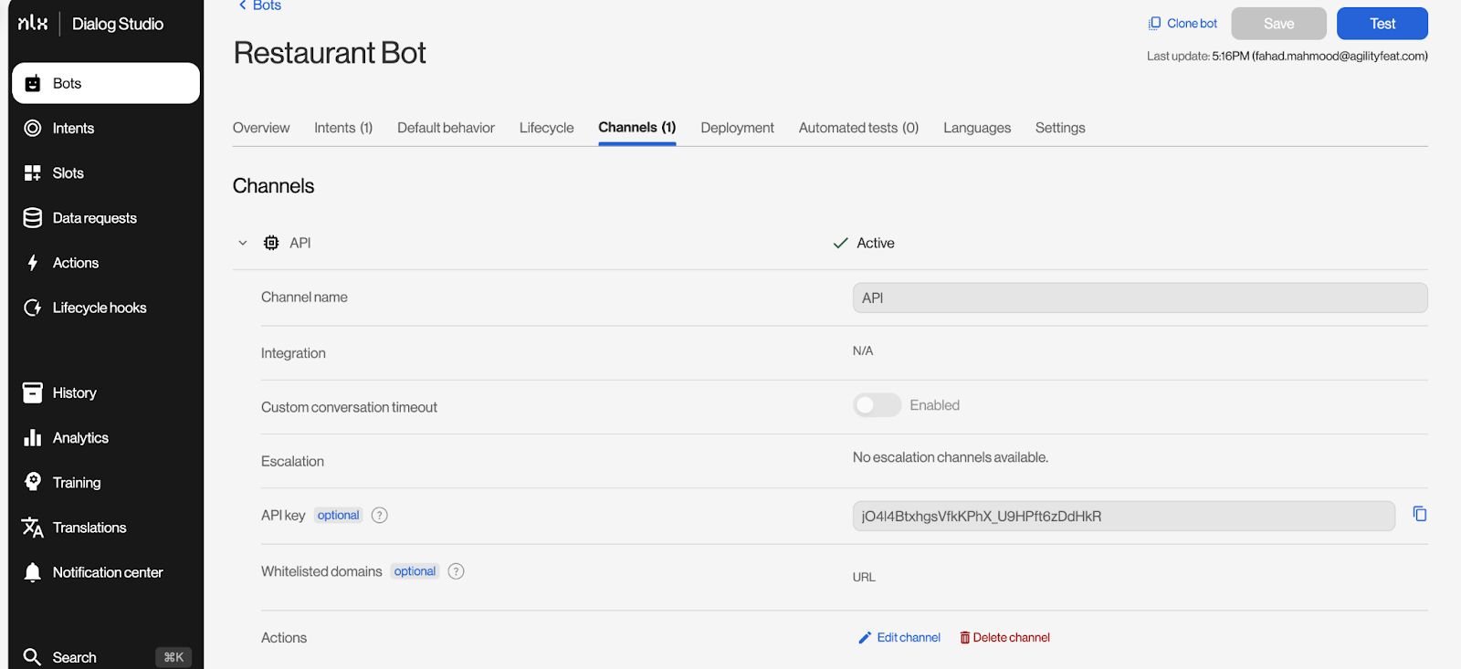1461x669 pixels.
Task: Edit the API channel
Action: (x=899, y=638)
